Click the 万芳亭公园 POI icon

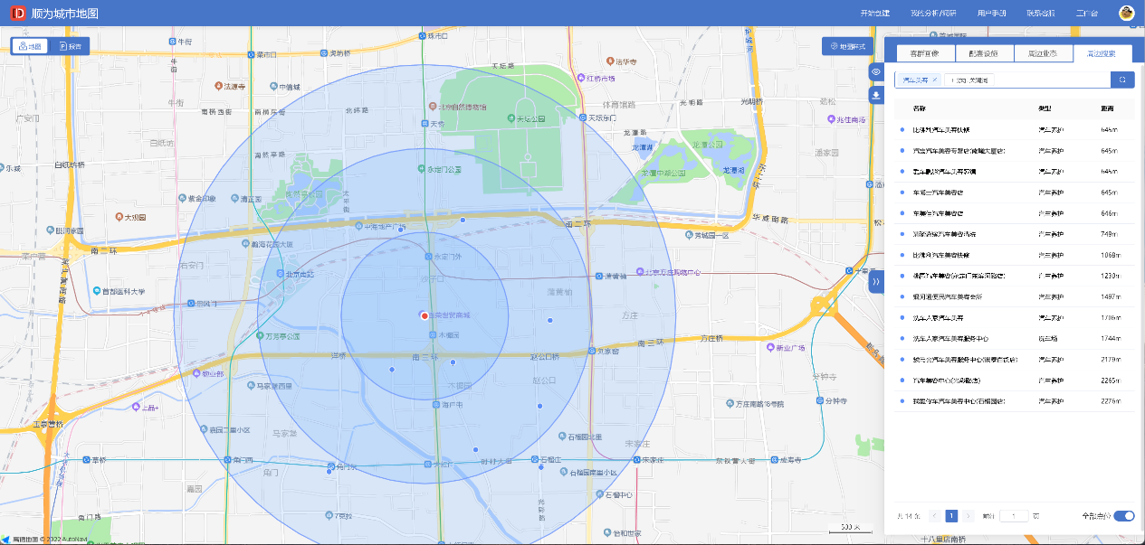[259, 334]
